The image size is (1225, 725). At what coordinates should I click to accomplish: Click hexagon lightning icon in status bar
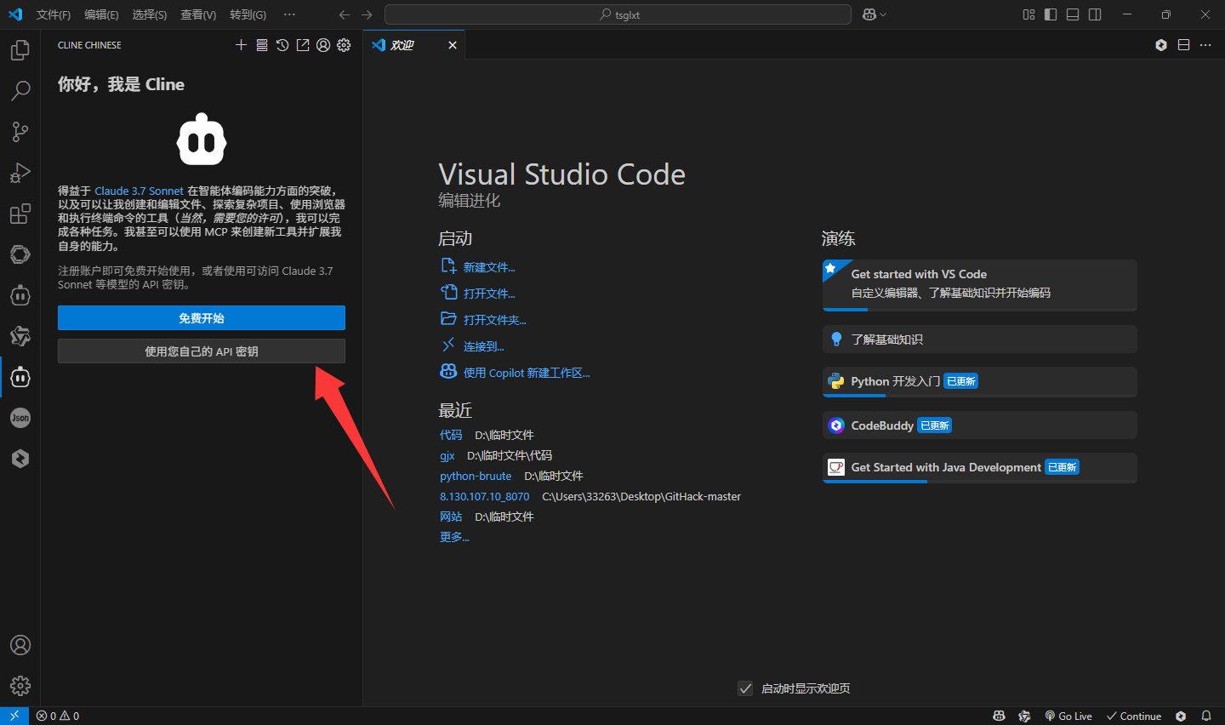point(1181,716)
